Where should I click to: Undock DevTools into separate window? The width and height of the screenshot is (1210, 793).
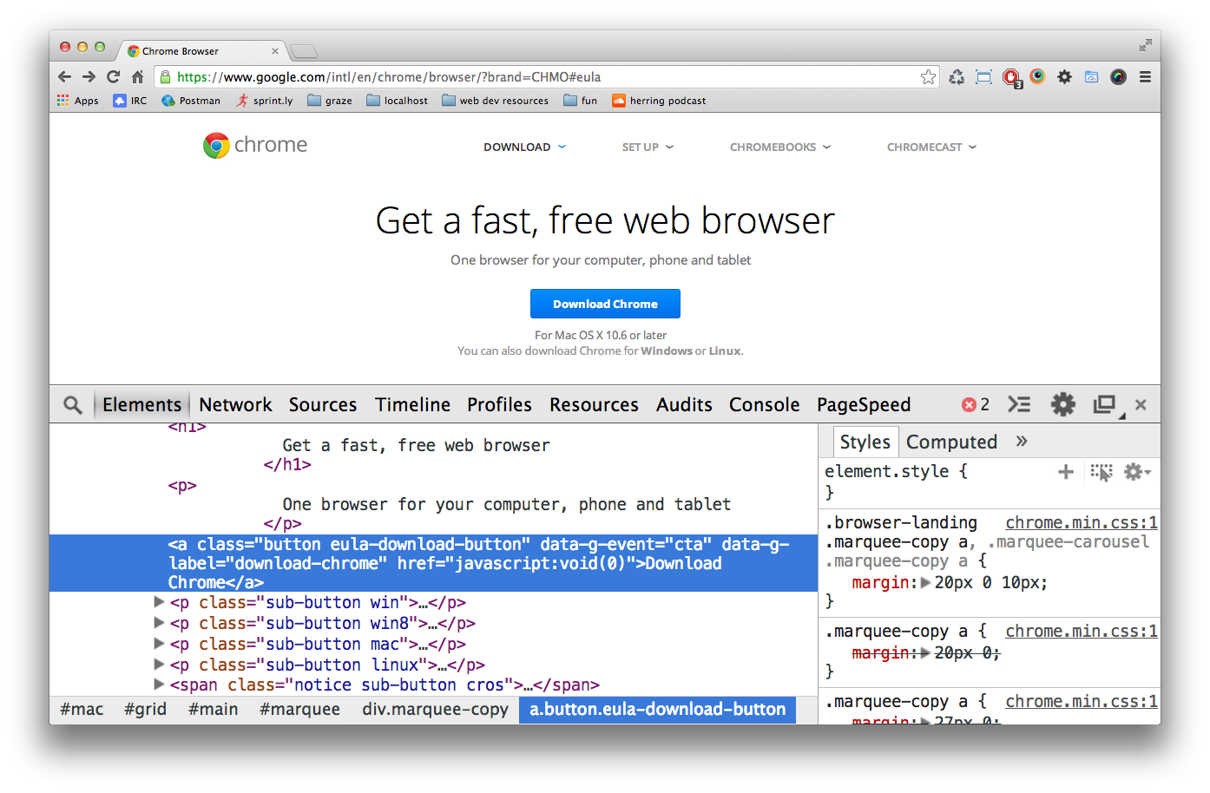(x=1106, y=405)
